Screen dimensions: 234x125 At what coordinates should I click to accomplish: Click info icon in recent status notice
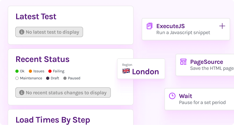tap(22, 92)
